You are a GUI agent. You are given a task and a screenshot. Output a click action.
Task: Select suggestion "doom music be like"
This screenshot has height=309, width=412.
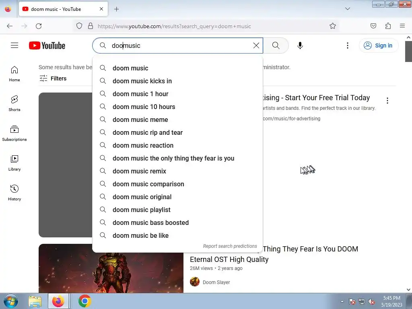177,235
